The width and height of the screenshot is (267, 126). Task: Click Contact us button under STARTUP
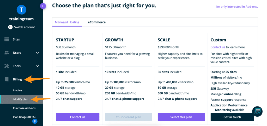[78, 117]
